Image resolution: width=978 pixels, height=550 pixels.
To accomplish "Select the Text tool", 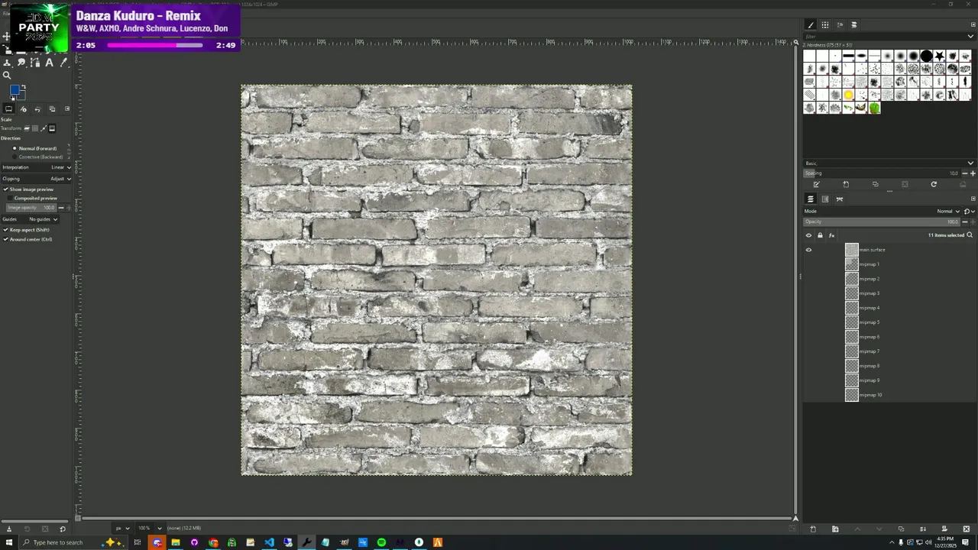I will pyautogui.click(x=49, y=63).
